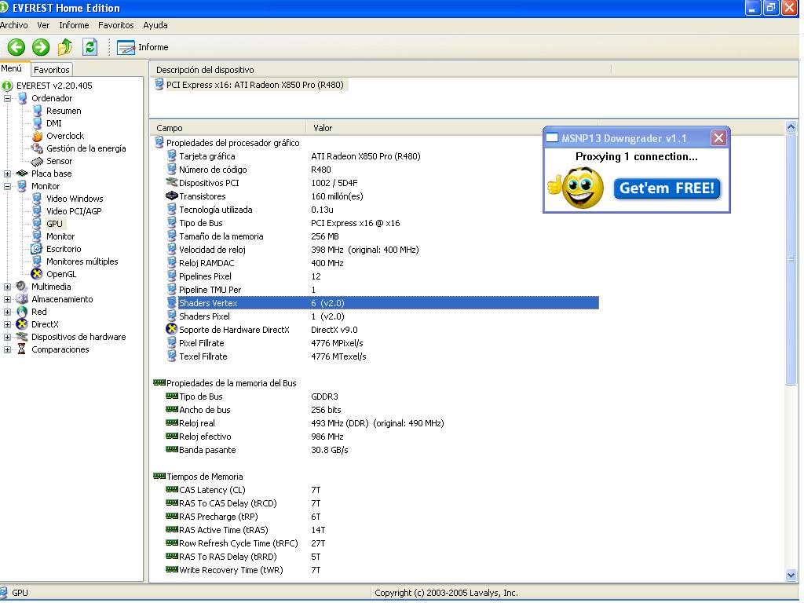Click the smiley thumbs-up emoticon in popup
The width and height of the screenshot is (804, 603).
pos(576,188)
